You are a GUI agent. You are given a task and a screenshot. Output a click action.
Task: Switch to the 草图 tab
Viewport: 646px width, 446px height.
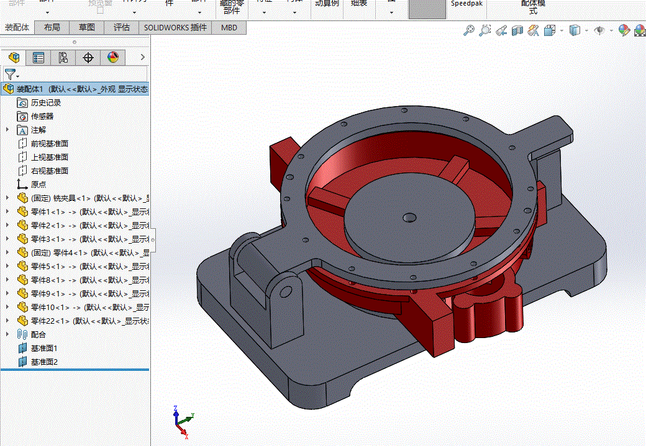pyautogui.click(x=86, y=27)
